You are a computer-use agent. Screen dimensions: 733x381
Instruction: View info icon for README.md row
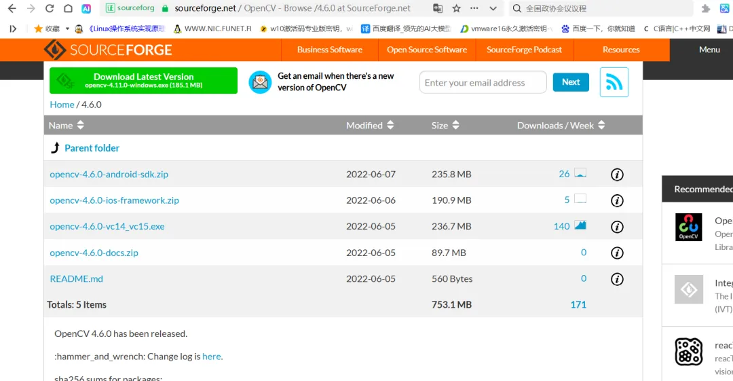tap(617, 279)
